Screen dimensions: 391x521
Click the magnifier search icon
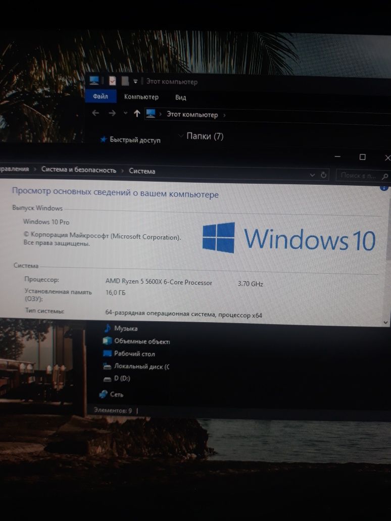384,176
